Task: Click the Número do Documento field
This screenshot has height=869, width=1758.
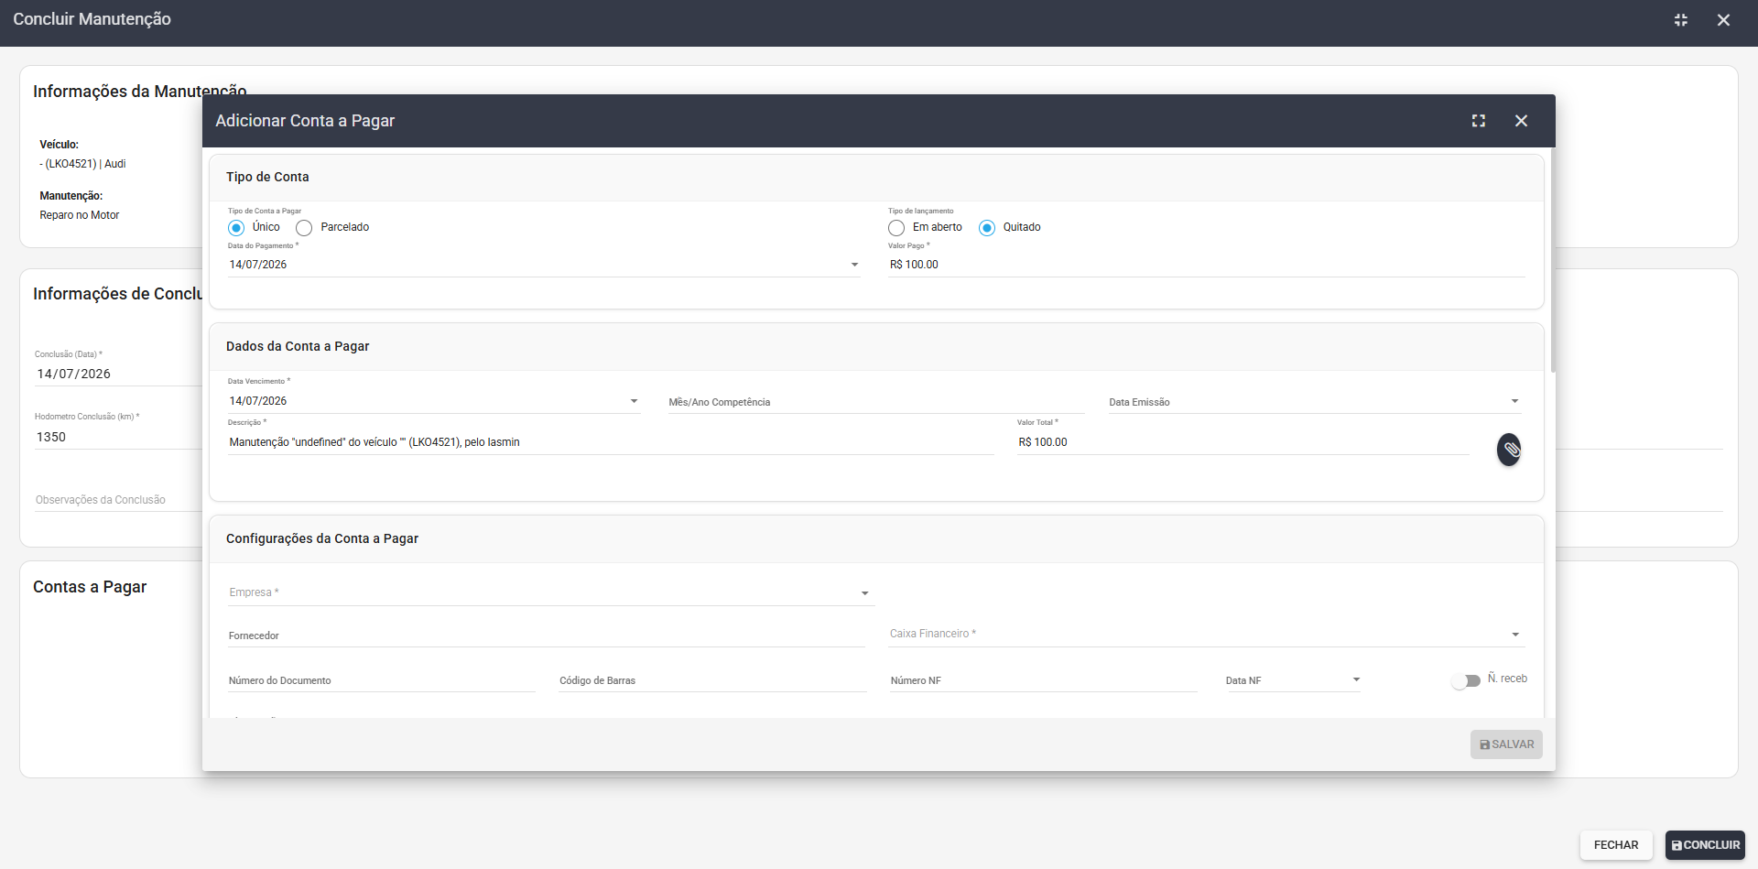Action: click(x=382, y=680)
